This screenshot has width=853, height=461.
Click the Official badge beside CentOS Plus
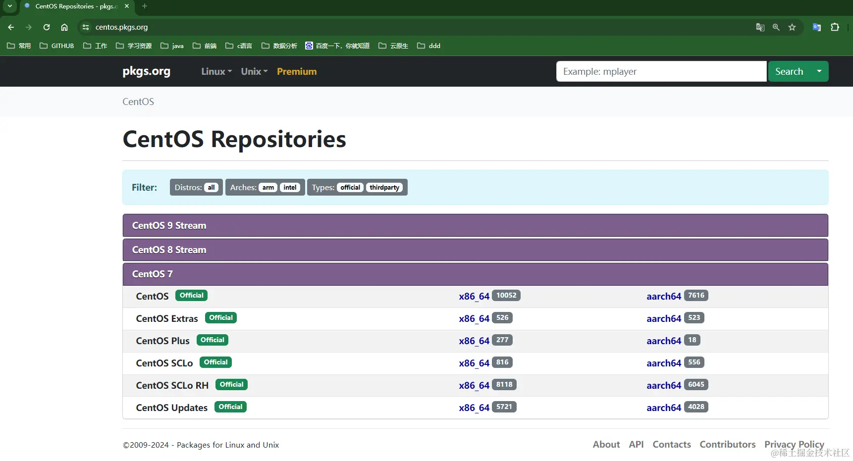[213, 340]
